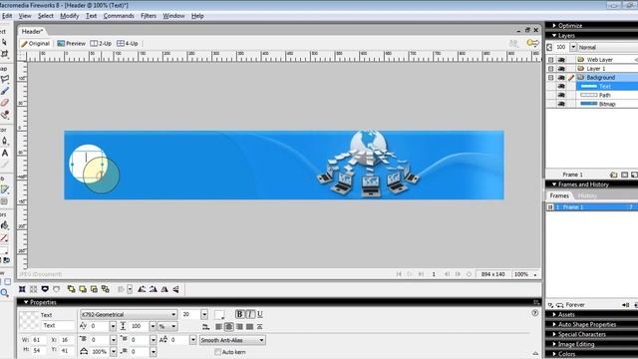Toggle Bold text formatting
The image size is (638, 359).
239,314
